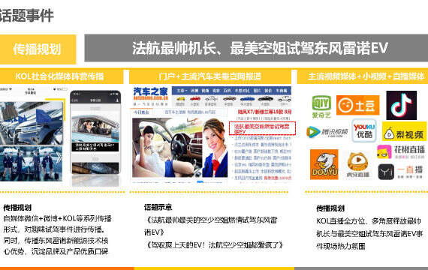The height and width of the screenshot is (270, 428).
Task: Click the Youku logo
Action: 364,130
